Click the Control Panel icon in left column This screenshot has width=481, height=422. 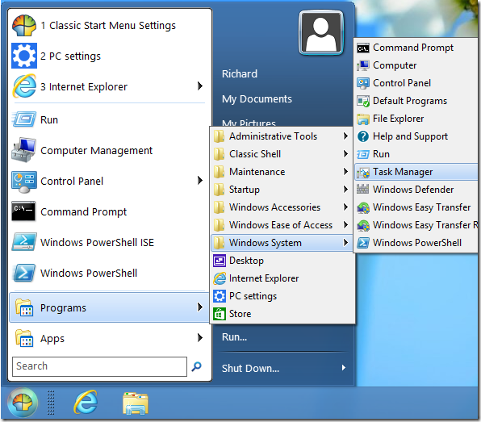tap(24, 182)
